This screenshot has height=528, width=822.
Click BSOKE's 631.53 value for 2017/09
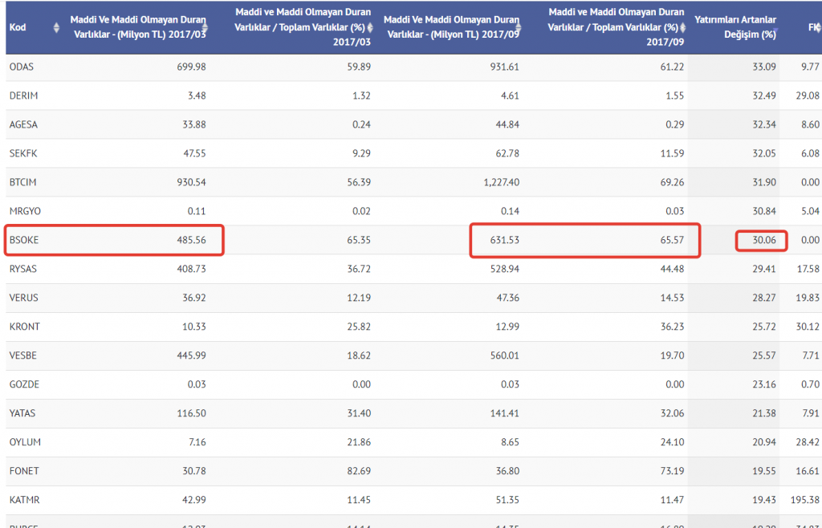tap(503, 240)
